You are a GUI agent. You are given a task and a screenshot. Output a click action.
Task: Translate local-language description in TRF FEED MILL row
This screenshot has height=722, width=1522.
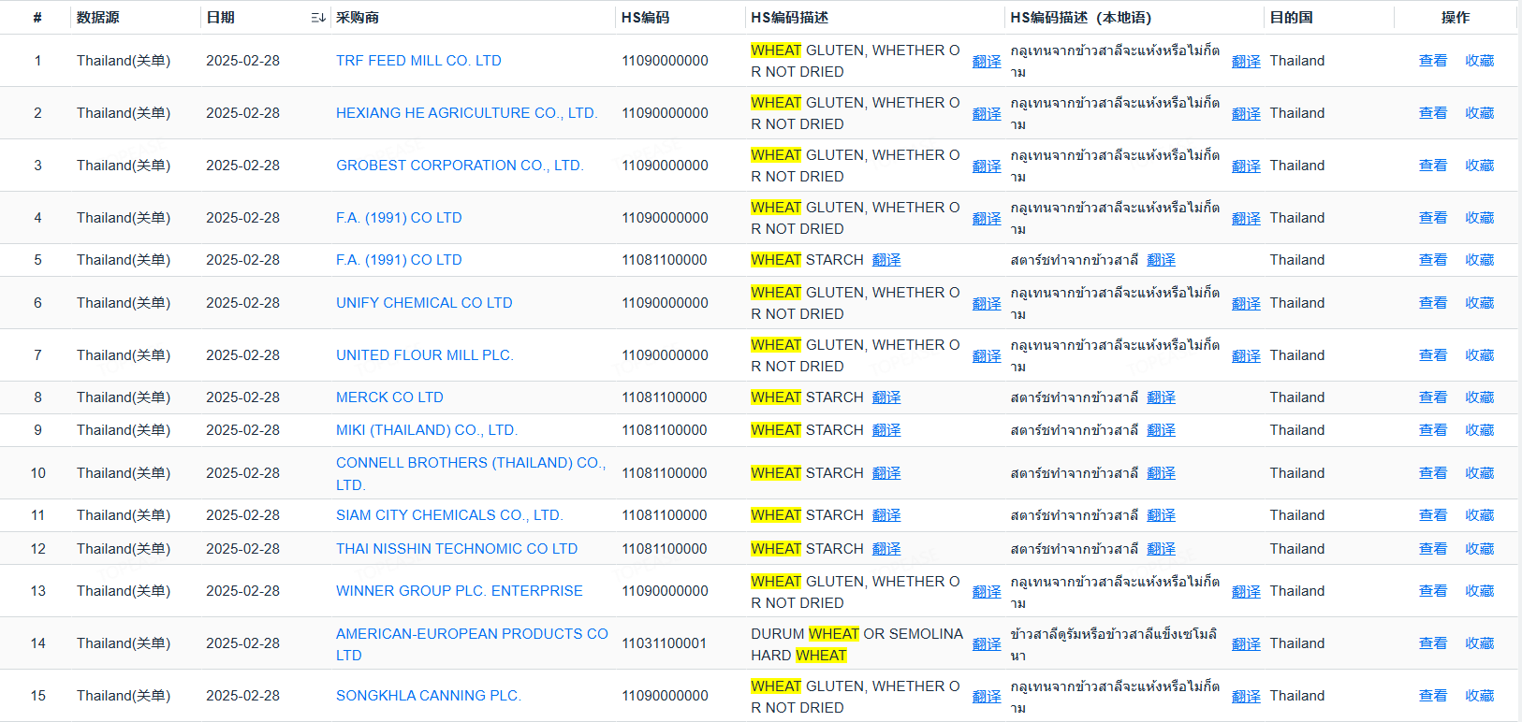1246,62
